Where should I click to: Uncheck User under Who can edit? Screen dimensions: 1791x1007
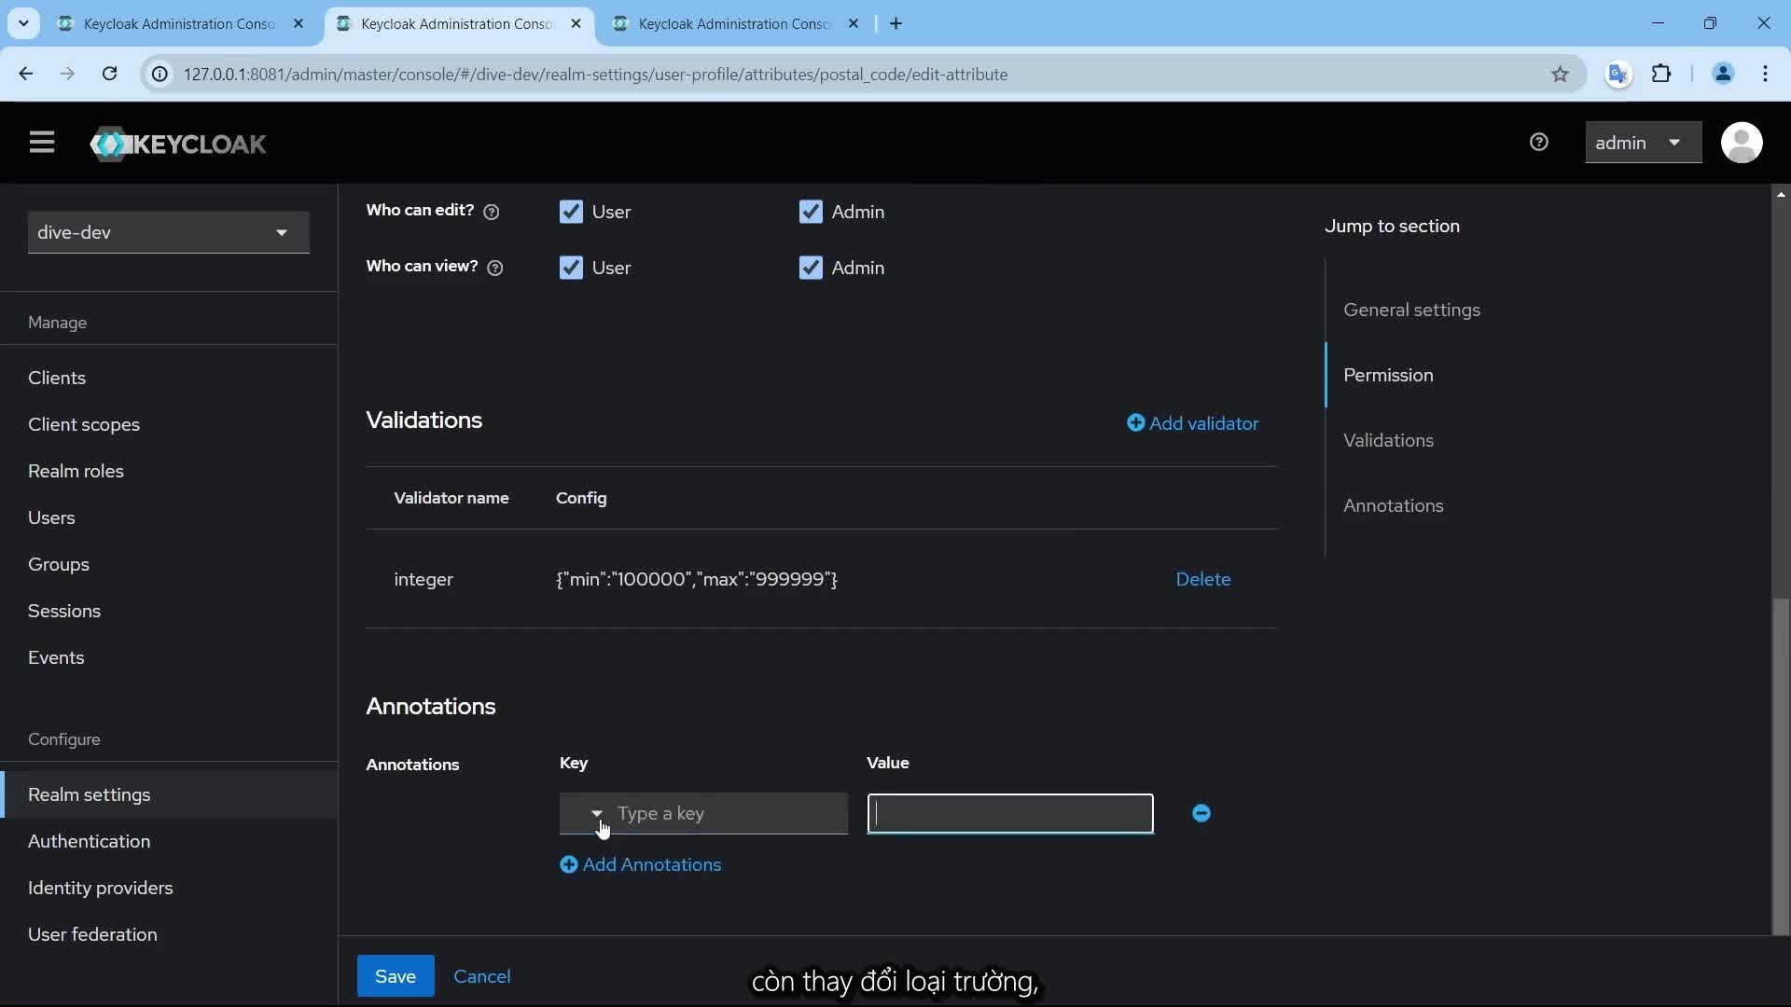(x=571, y=212)
